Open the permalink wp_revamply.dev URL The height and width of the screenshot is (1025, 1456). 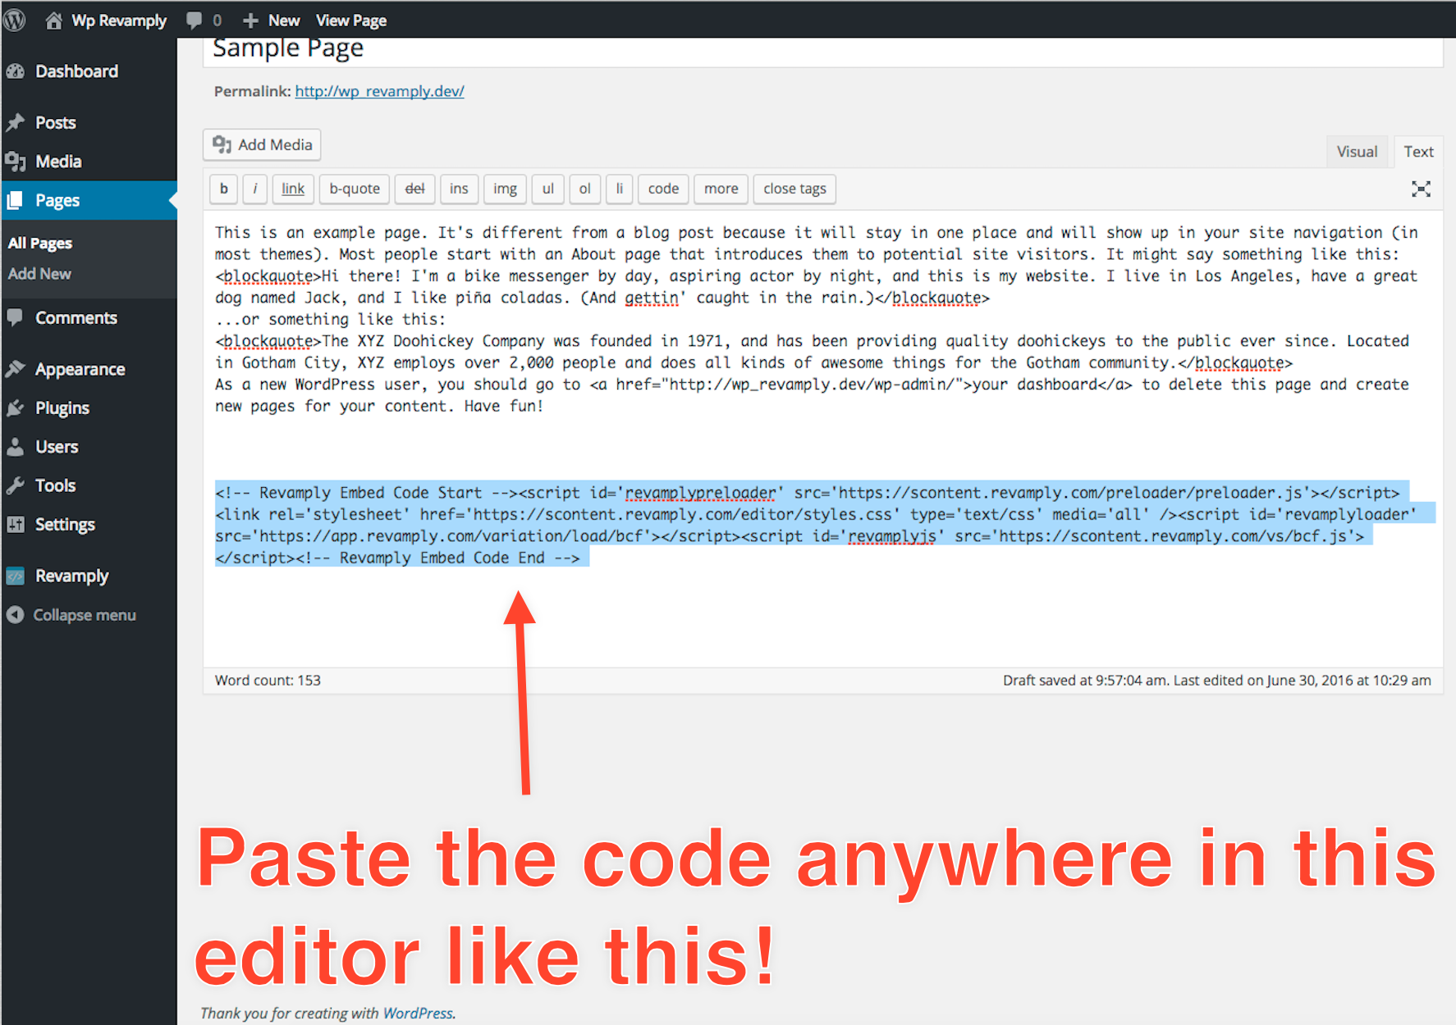[379, 91]
